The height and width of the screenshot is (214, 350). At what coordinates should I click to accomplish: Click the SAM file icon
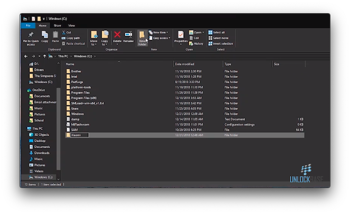(68, 130)
